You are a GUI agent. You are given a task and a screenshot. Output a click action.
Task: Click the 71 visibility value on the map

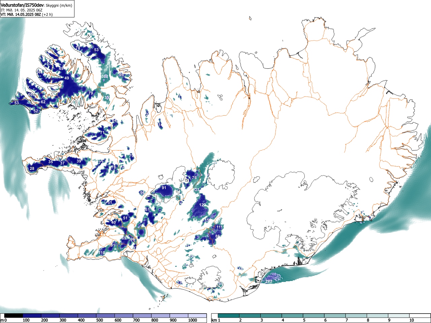pos(102,133)
